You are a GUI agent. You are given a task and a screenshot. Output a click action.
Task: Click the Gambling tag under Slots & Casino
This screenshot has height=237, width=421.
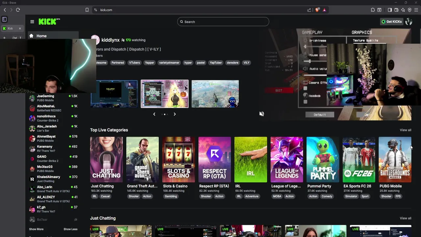point(171,197)
